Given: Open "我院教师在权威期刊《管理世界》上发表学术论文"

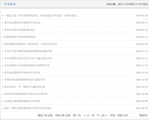Looking at the screenshot, I should tap(30, 44).
